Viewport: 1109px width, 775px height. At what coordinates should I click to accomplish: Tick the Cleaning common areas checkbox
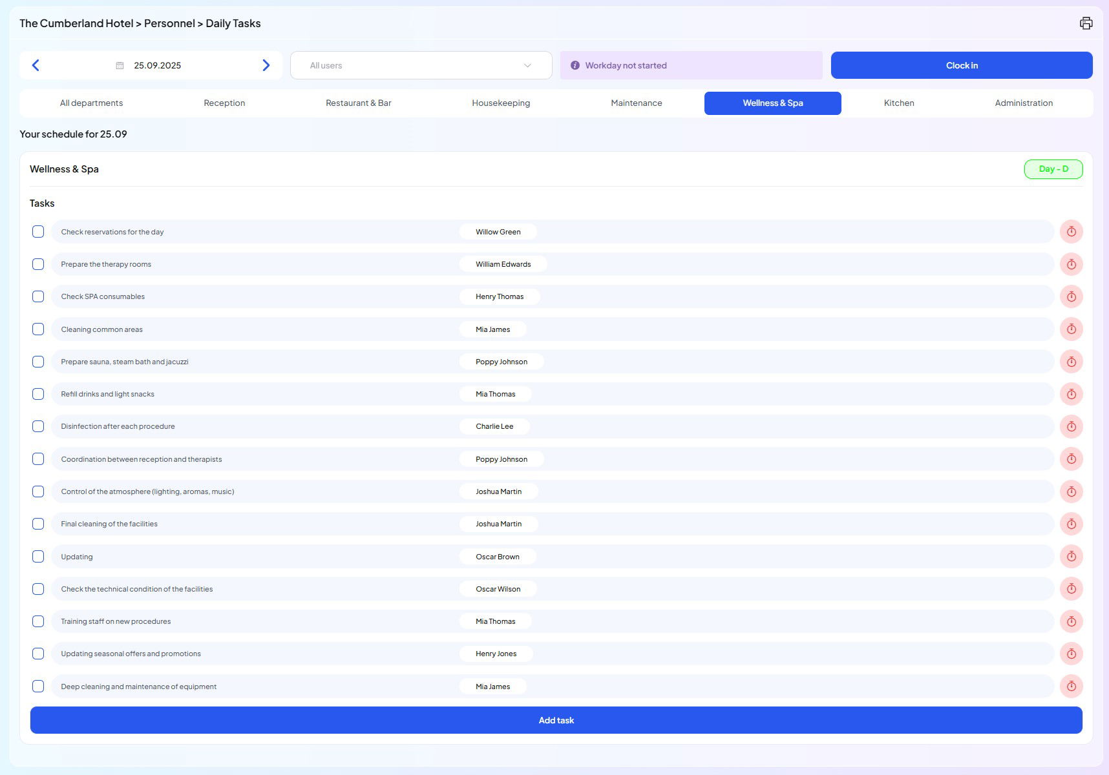(x=38, y=329)
